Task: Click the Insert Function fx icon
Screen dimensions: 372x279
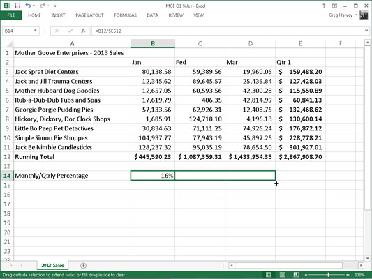Action: click(83, 31)
